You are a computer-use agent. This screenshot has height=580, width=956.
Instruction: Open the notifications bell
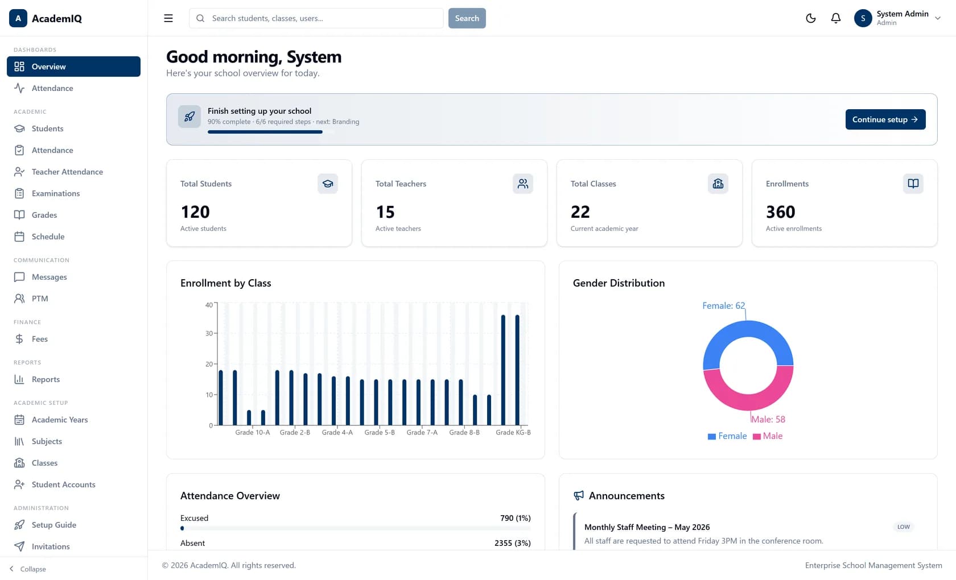(836, 18)
